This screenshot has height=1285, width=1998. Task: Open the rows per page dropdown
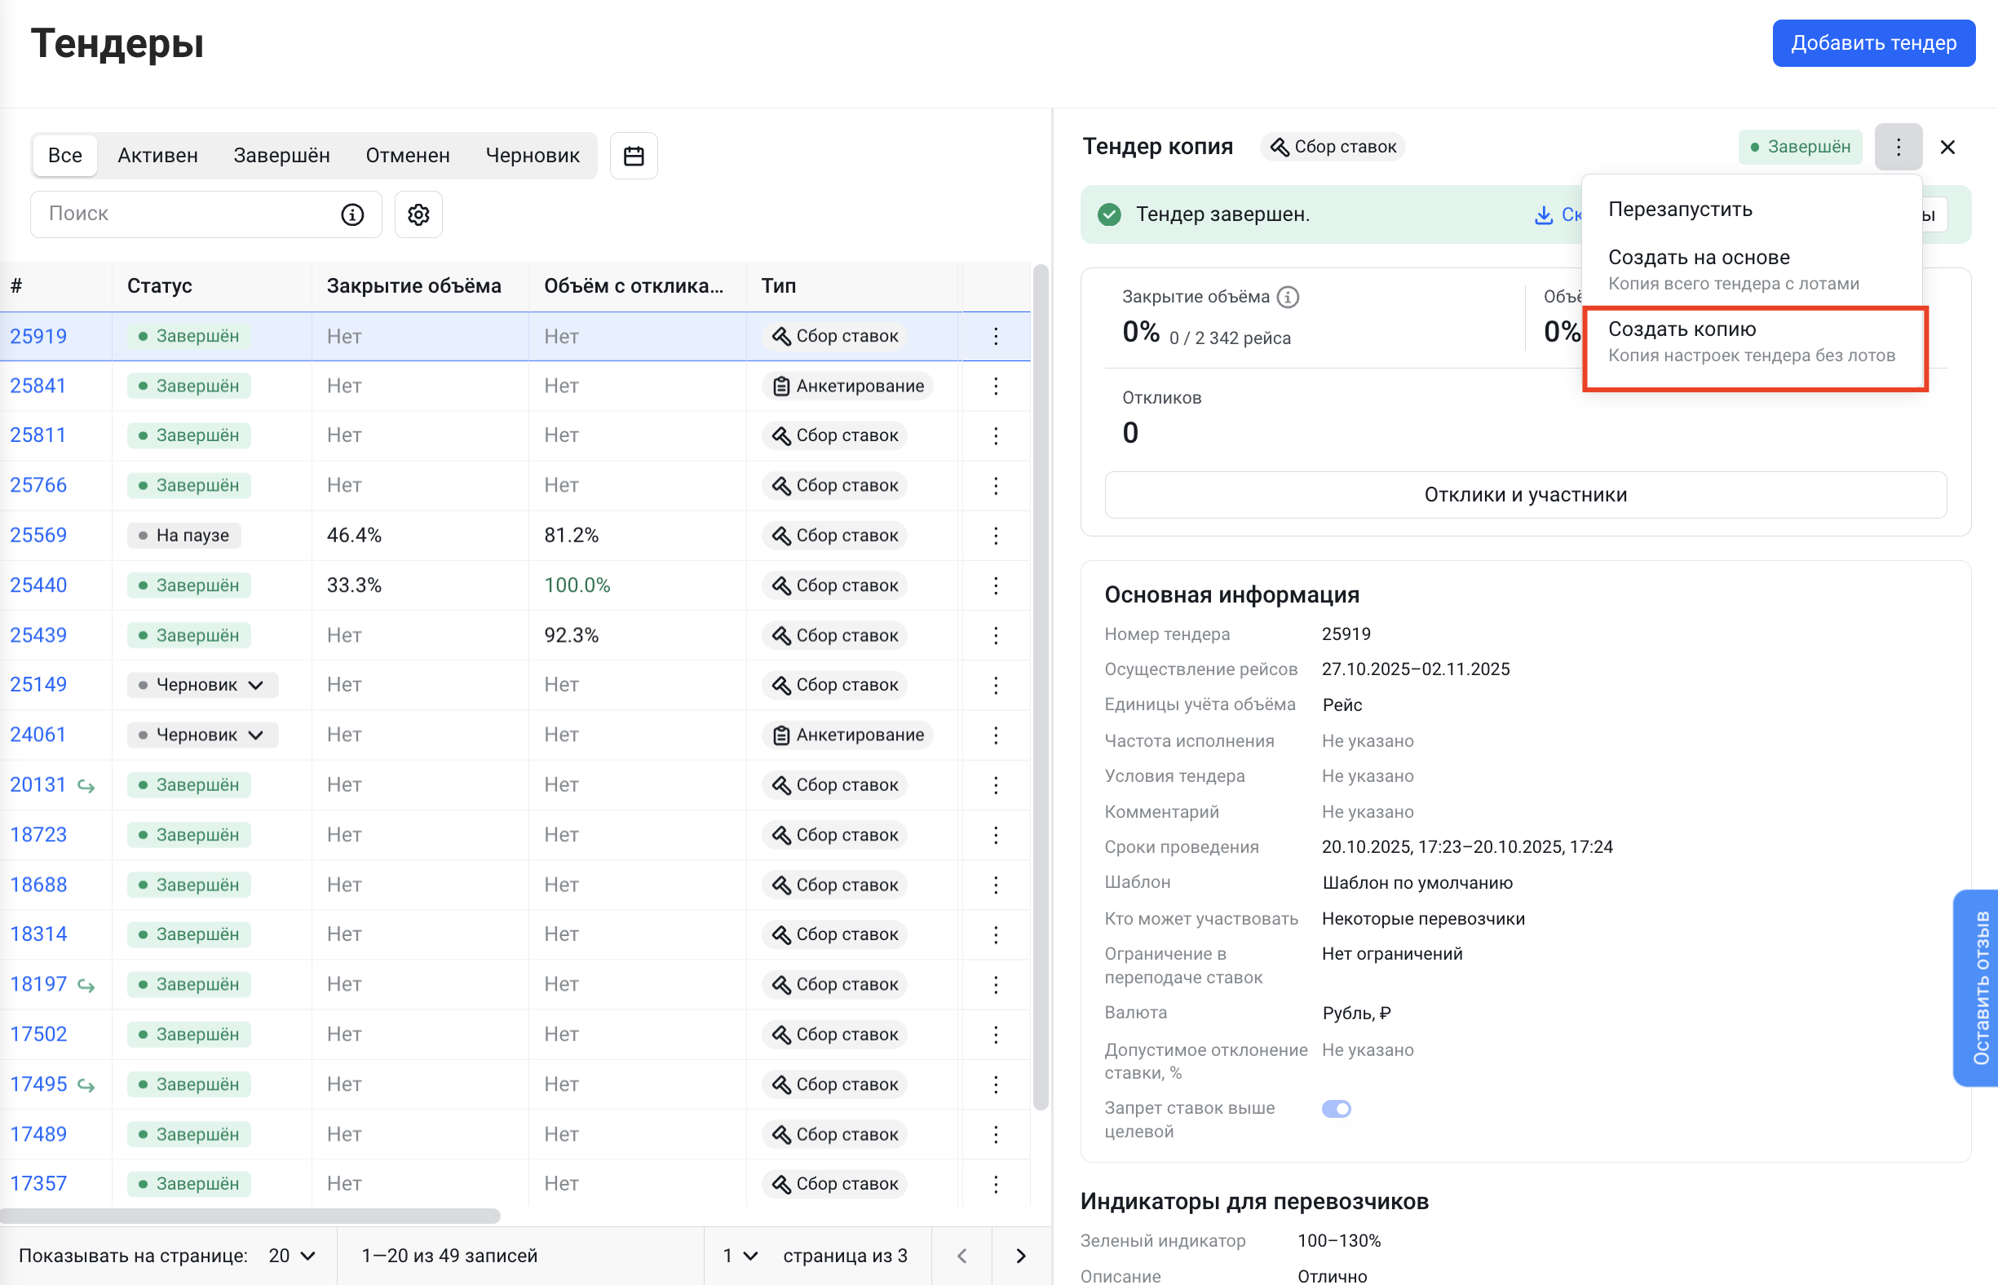pos(292,1256)
